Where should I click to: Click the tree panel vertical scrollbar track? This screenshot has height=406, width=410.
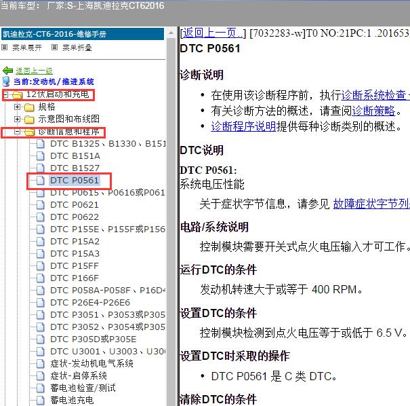click(171, 222)
